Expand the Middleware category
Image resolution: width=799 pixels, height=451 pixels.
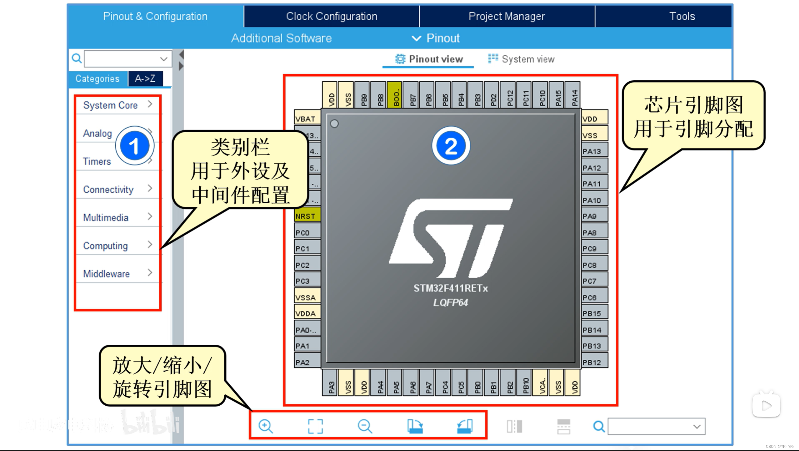118,274
